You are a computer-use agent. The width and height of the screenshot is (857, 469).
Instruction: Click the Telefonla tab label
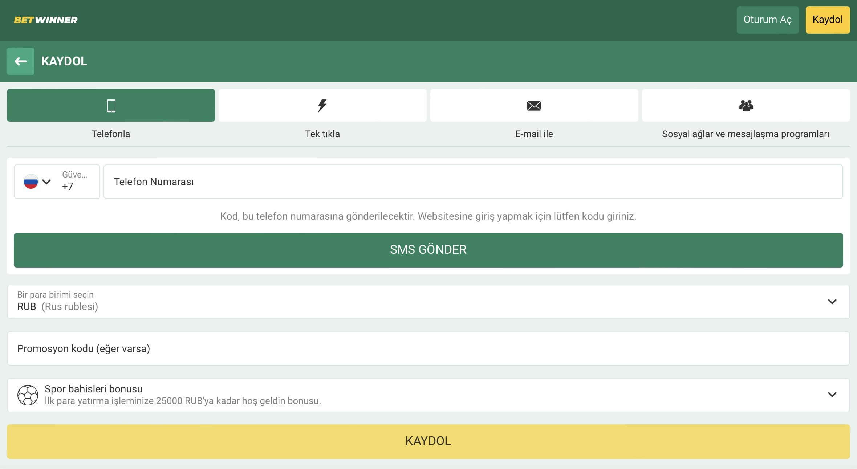tap(111, 134)
